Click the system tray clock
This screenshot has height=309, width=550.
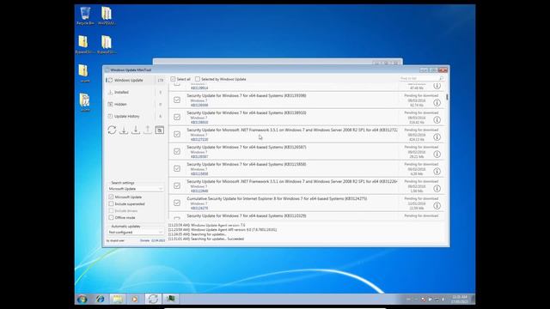point(459,300)
